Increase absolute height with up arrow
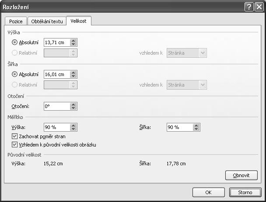266x202 pixels. tap(73, 41)
